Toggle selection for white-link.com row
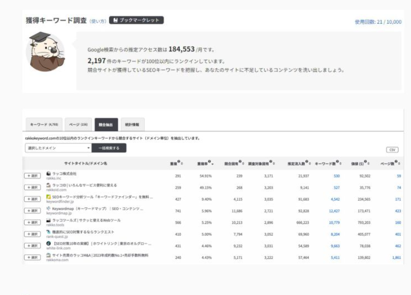Viewport: 411px width, 295px height. tap(33, 246)
